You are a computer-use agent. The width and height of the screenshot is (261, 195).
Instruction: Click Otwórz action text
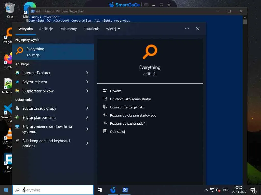click(x=115, y=91)
